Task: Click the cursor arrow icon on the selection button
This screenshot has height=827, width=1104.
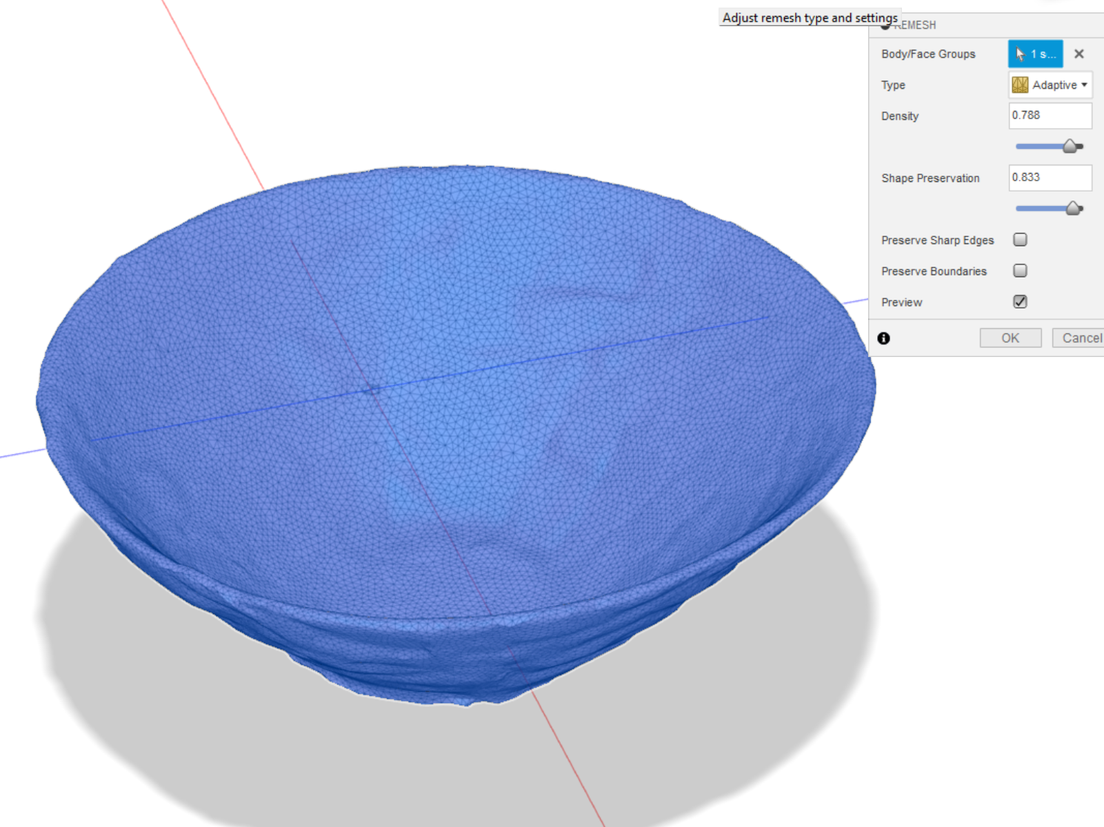Action: [1021, 54]
